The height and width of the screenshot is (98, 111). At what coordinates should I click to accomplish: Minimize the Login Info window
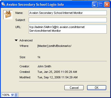point(95,4)
